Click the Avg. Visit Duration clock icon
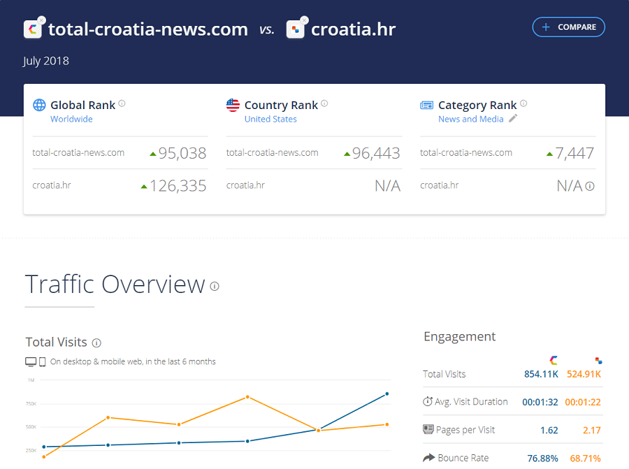 (x=428, y=401)
